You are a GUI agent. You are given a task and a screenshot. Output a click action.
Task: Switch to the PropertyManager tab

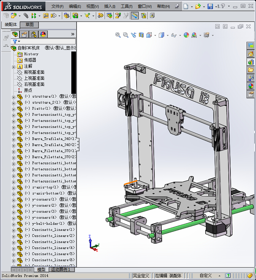[24, 34]
